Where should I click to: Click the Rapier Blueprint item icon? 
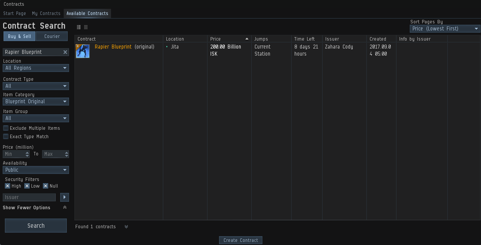click(83, 51)
